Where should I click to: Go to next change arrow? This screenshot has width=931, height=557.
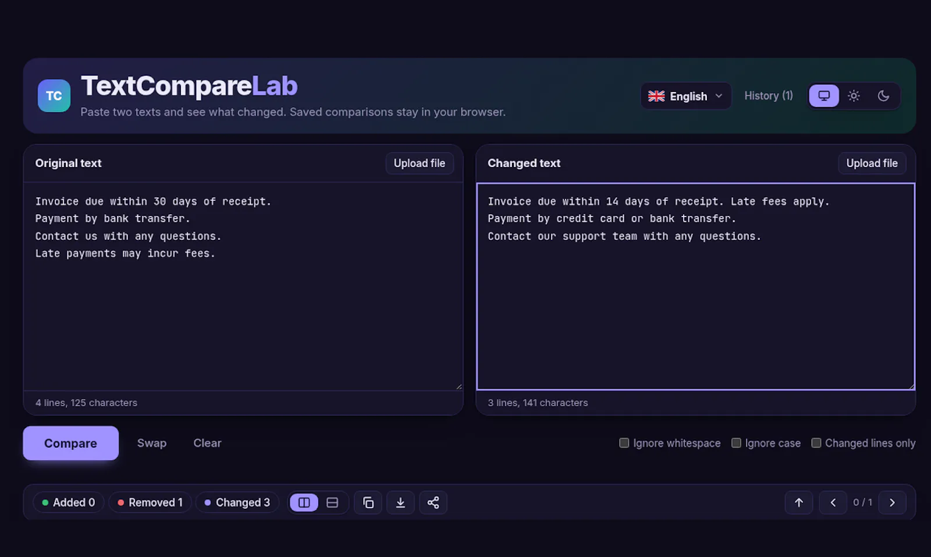tap(892, 502)
